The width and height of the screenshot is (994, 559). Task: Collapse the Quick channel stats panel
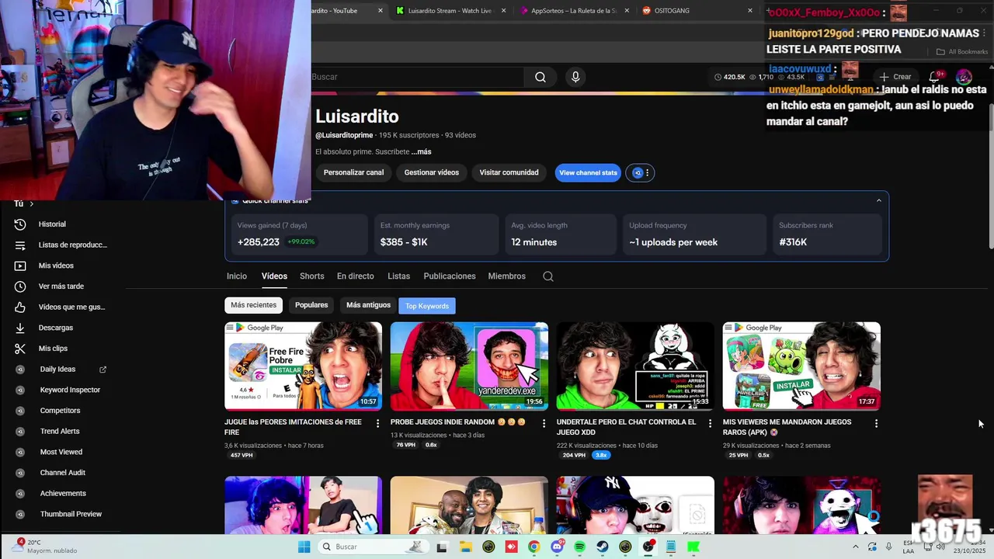tap(879, 200)
